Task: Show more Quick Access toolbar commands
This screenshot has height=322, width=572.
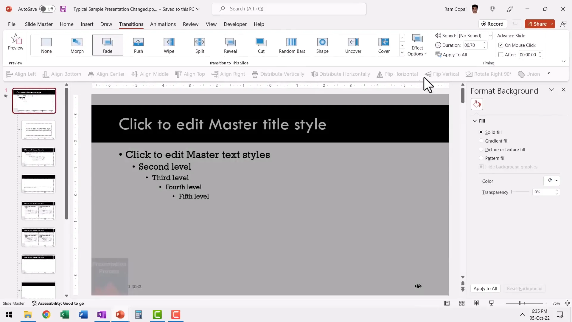Action: [549, 73]
